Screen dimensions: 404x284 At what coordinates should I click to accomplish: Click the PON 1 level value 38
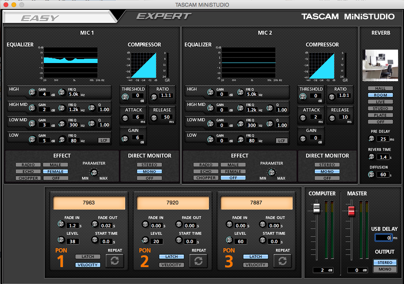click(72, 241)
